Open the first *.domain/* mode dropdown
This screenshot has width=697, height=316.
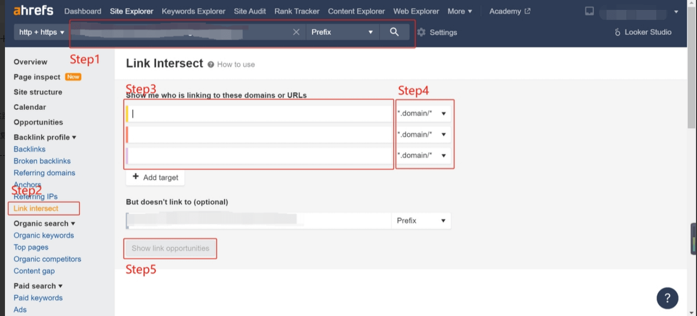tap(423, 114)
